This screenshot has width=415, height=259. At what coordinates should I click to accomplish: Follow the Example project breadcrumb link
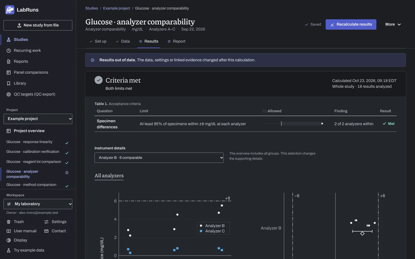116,8
